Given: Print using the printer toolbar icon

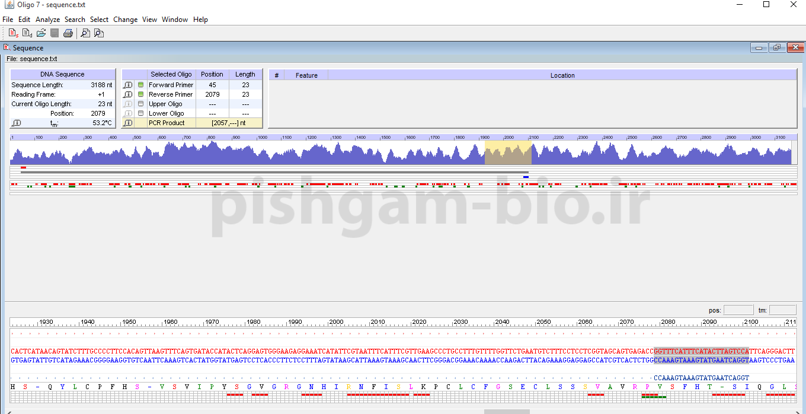Looking at the screenshot, I should (x=68, y=33).
